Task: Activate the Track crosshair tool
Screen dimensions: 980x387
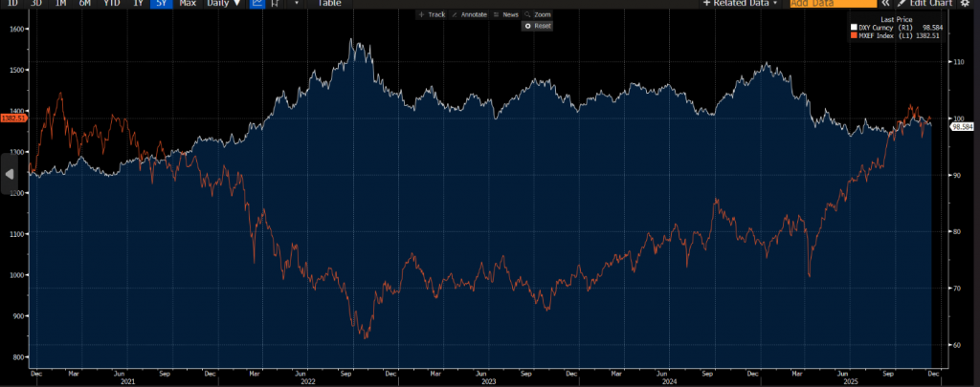Action: coord(432,15)
